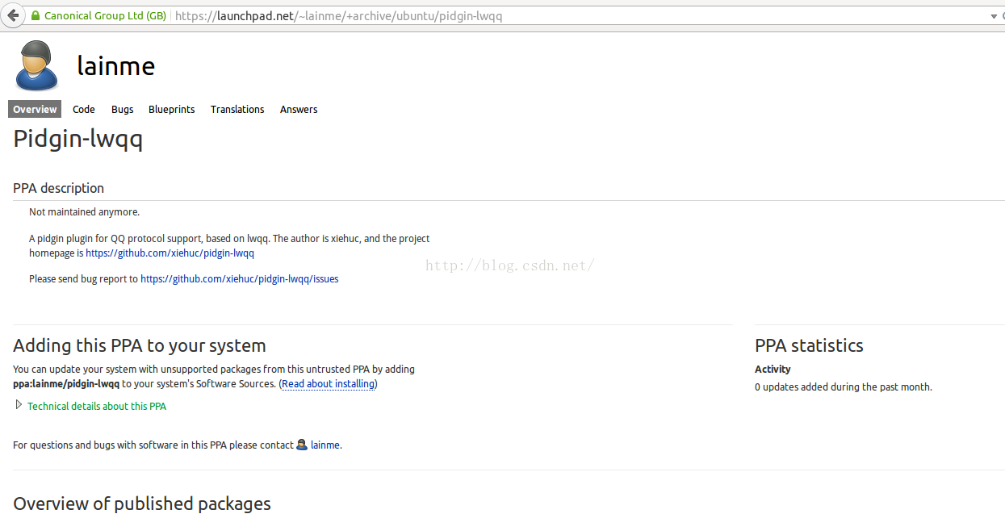Click the browser back arrow button
The height and width of the screenshot is (514, 1005).
pos(13,15)
